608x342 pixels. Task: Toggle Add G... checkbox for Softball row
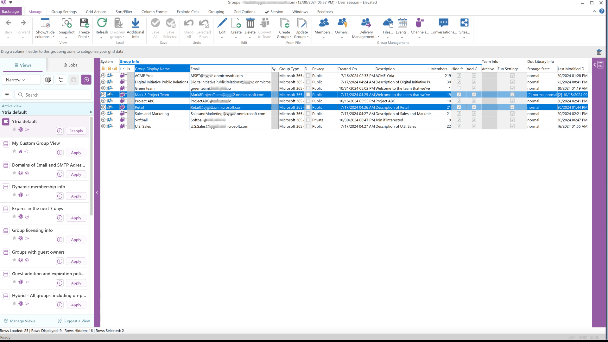point(474,120)
